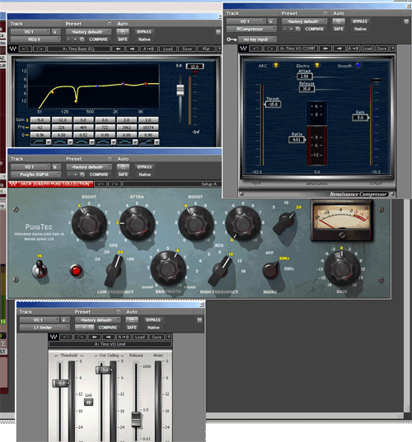
Task: Click Ratio value field in RCompressor
Action: [x=297, y=139]
